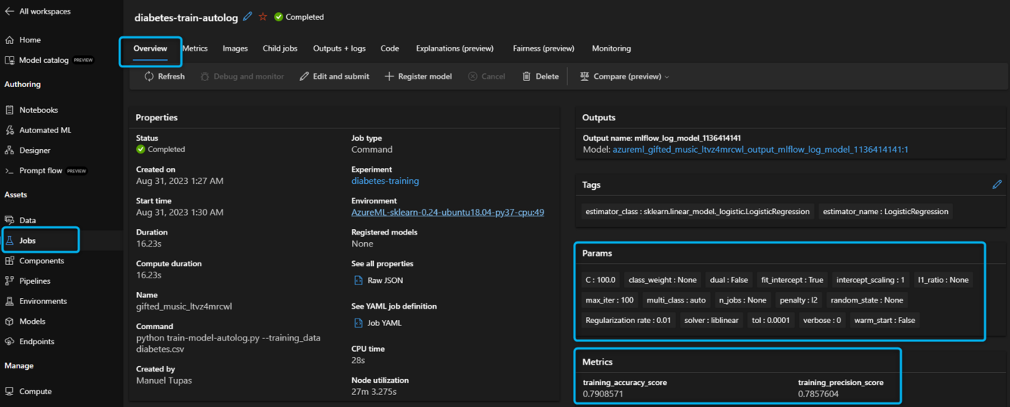Click Debug and monitor

pyautogui.click(x=242, y=76)
